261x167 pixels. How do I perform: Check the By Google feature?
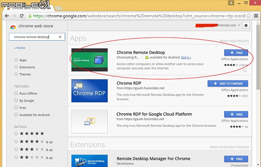pos(16,100)
